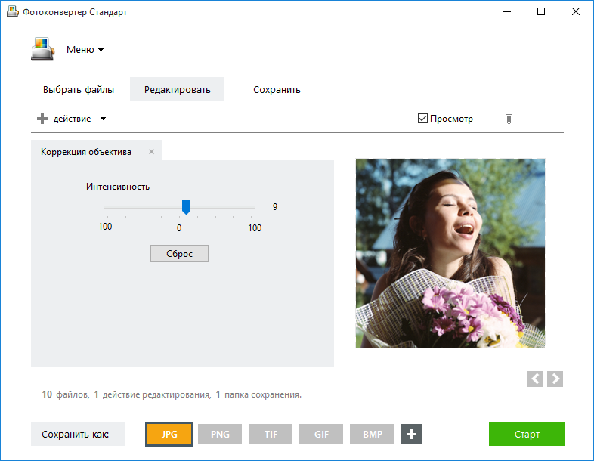Screen dimensions: 594x461
Task: Switch to the Сохранить tab
Action: [x=277, y=90]
